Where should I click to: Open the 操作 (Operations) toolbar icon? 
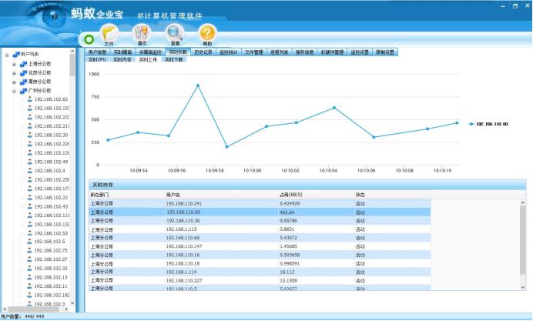141,34
